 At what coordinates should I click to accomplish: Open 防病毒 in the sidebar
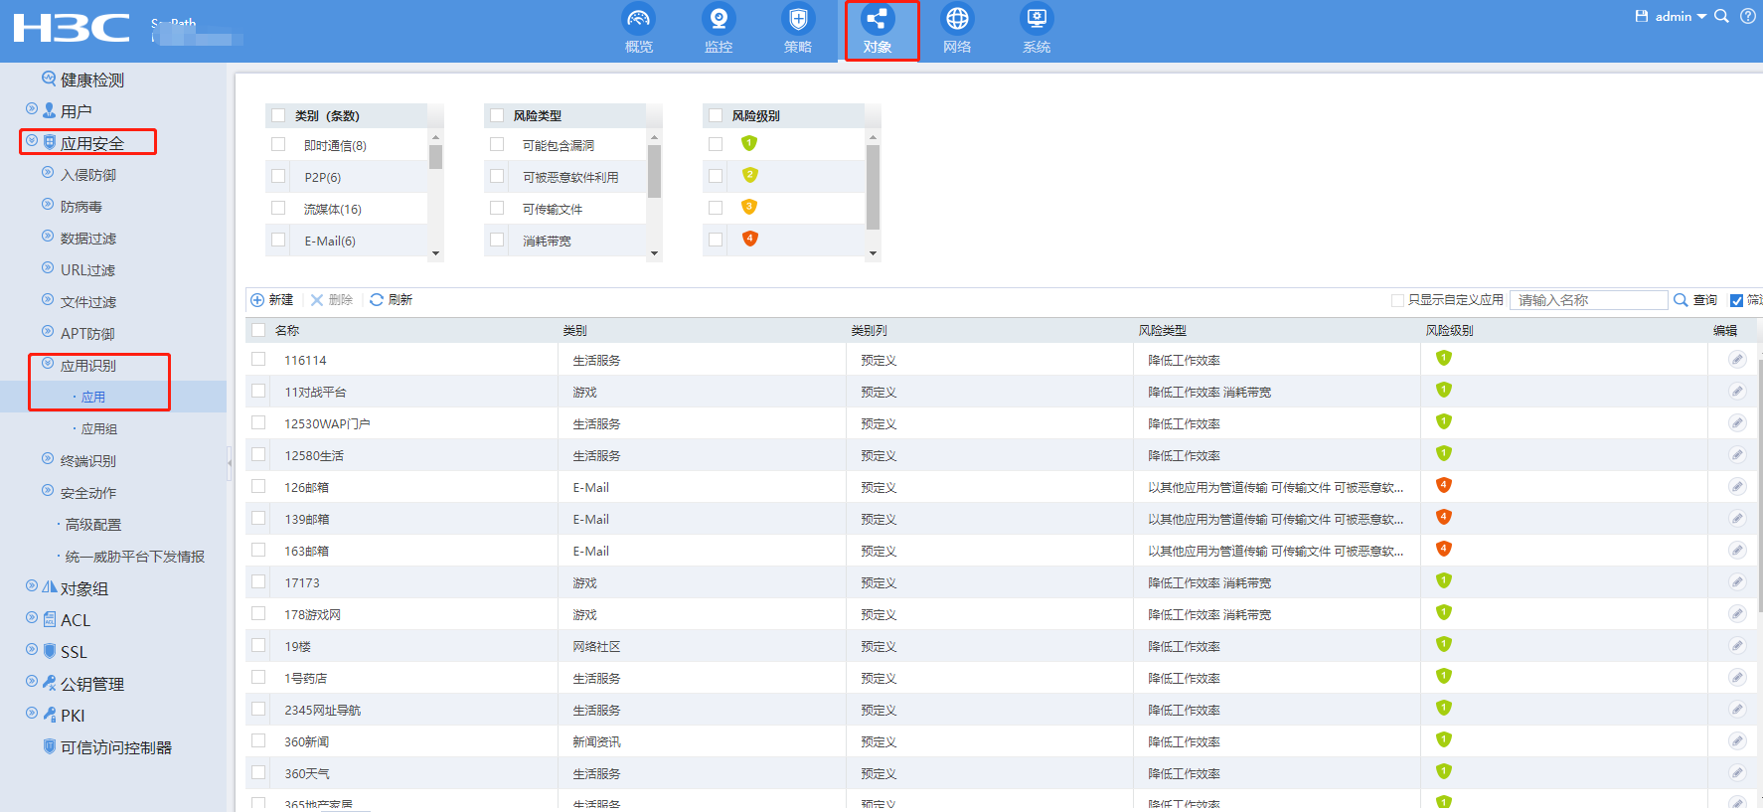[x=81, y=207]
